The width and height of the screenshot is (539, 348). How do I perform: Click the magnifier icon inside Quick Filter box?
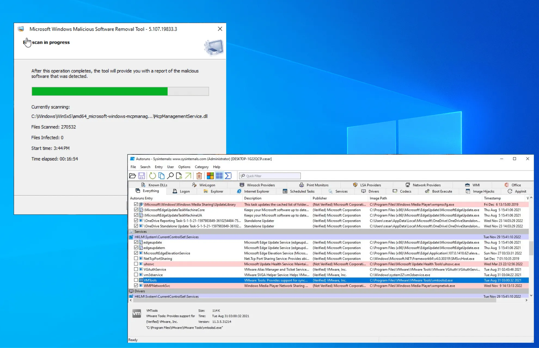[x=243, y=176]
